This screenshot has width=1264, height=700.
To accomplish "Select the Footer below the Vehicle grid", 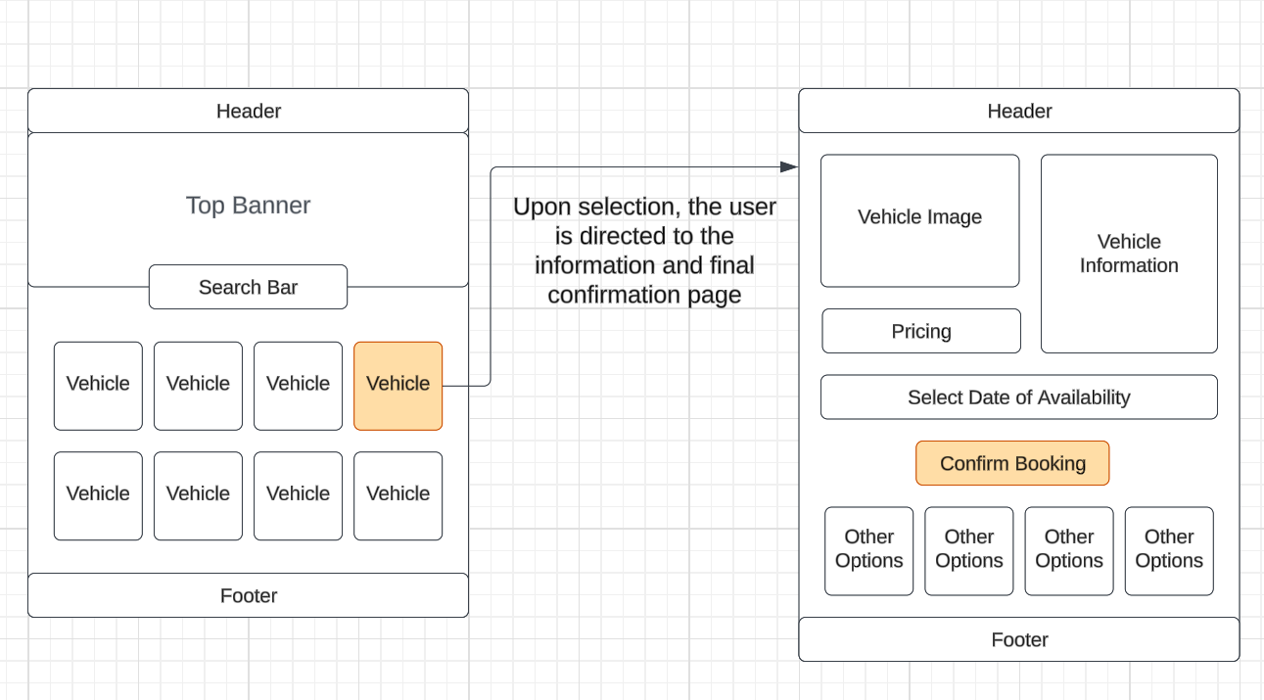I will pyautogui.click(x=248, y=595).
